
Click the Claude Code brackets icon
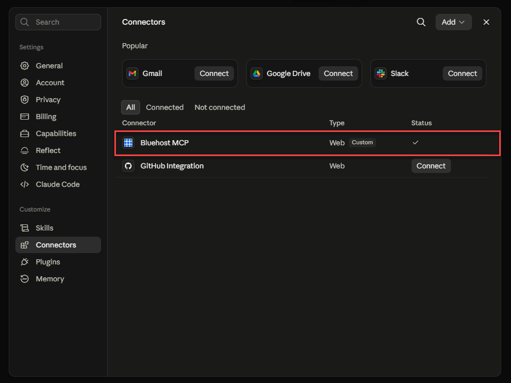(25, 184)
